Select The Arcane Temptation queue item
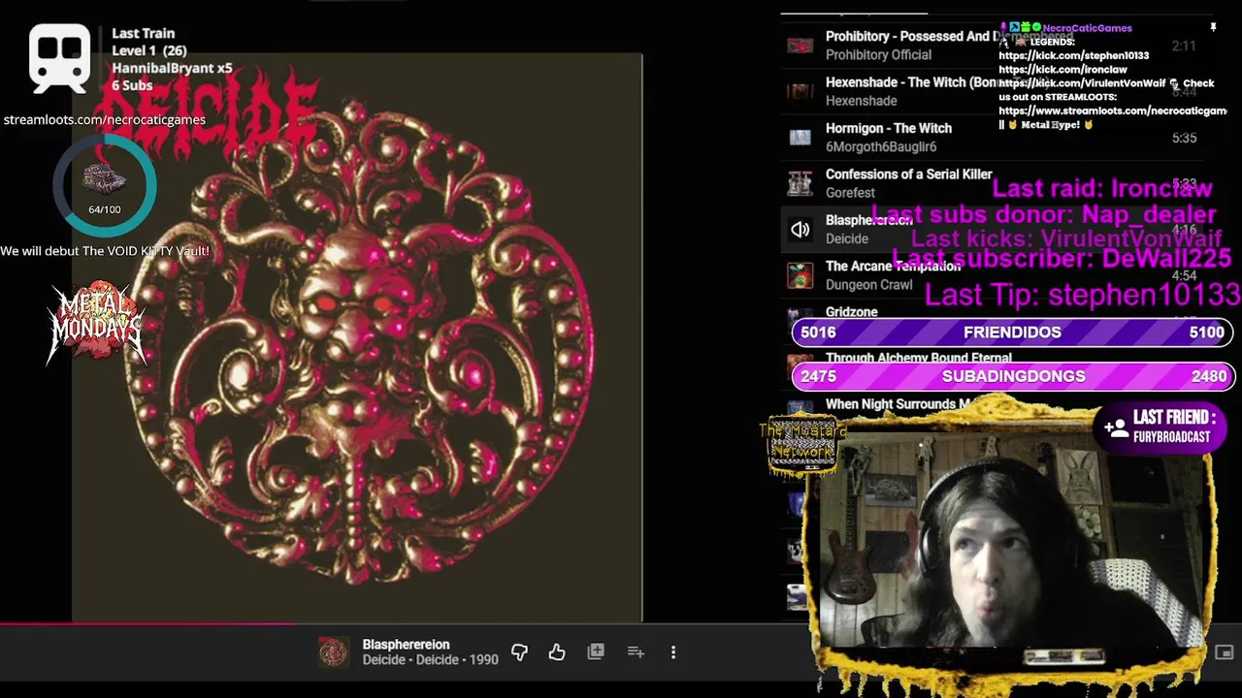The image size is (1242, 698). pyautogui.click(x=991, y=275)
